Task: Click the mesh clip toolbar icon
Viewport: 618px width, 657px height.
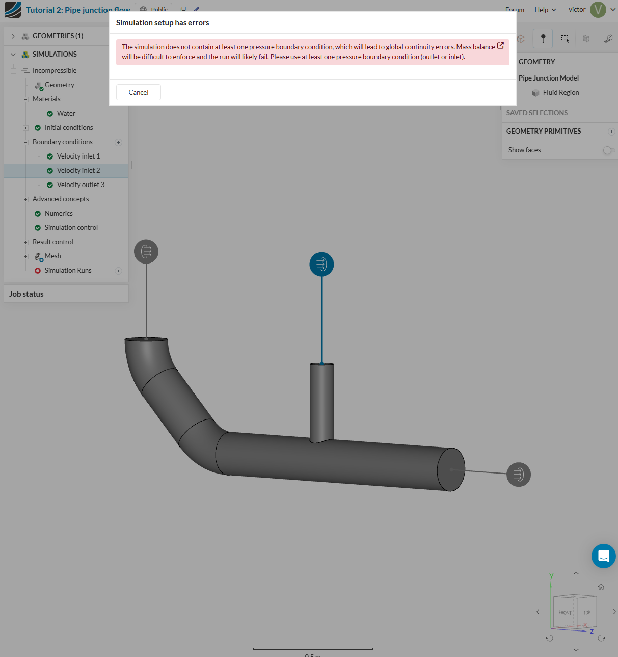Action: click(x=586, y=39)
